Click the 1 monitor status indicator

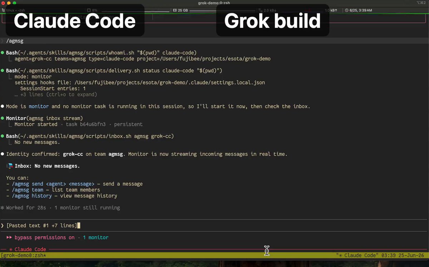click(95, 237)
